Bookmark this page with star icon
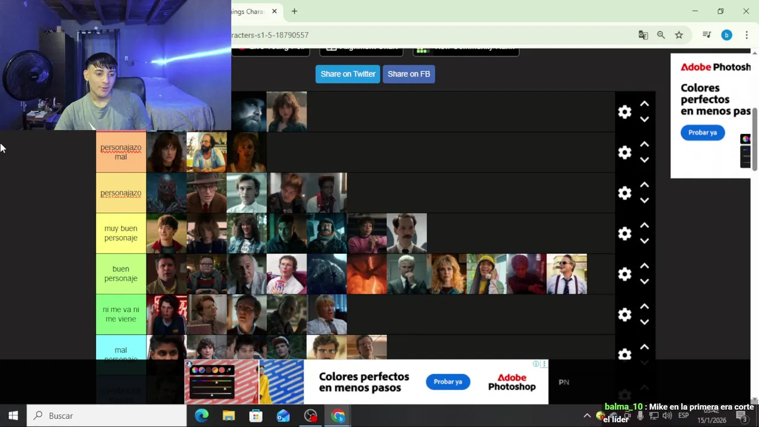Image resolution: width=759 pixels, height=427 pixels. 679,35
